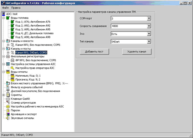
Task: Open the Скорость соединения dropdown
Action: pyautogui.click(x=149, y=26)
